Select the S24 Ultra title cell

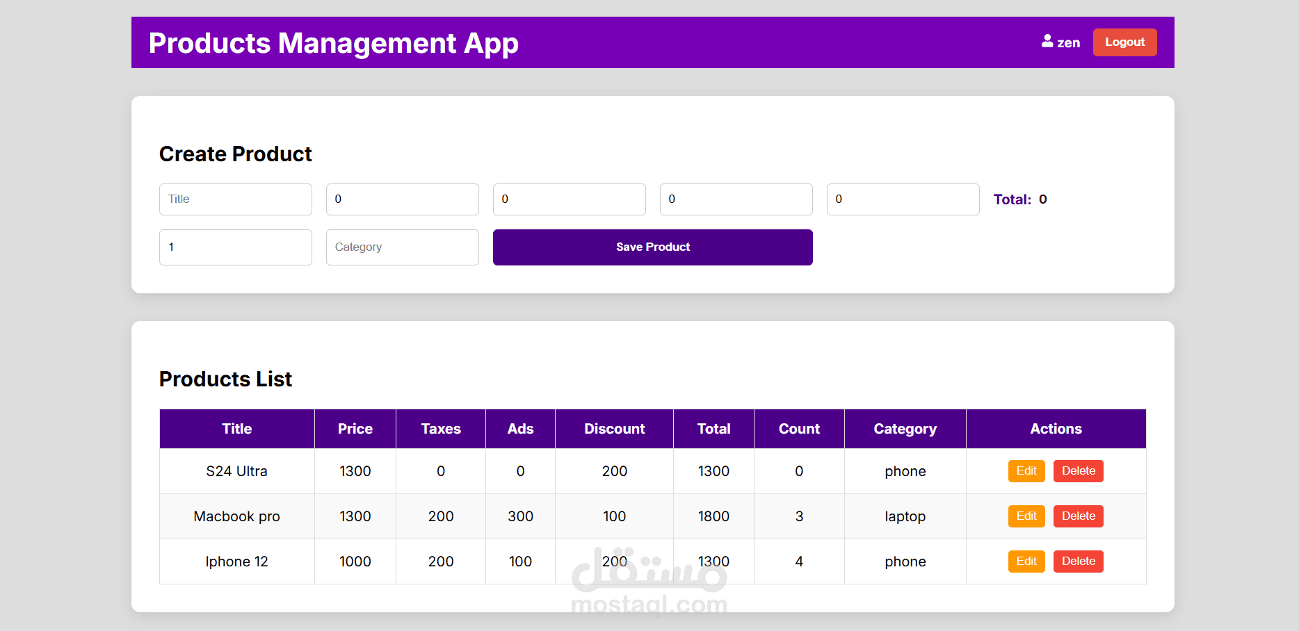[x=237, y=471]
